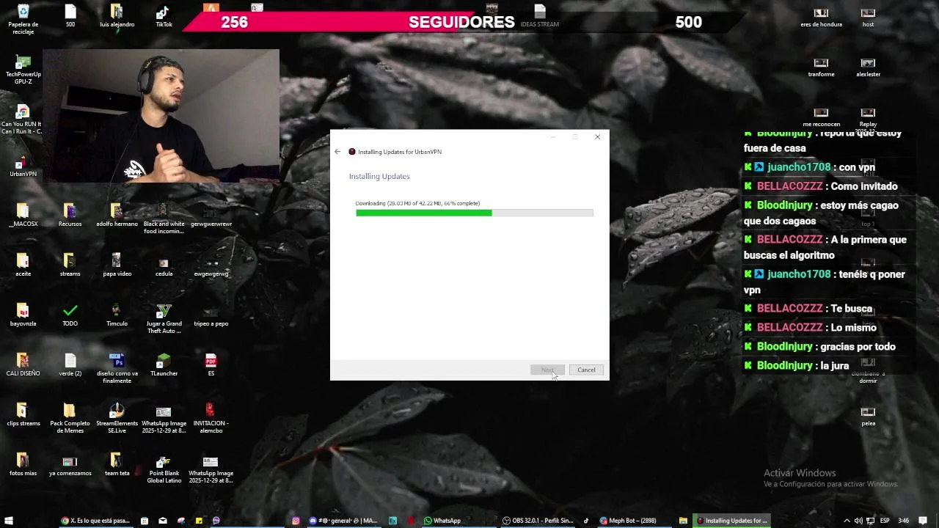939x528 pixels.
Task: Go back in the UrbanVPN installer
Action: pos(337,152)
